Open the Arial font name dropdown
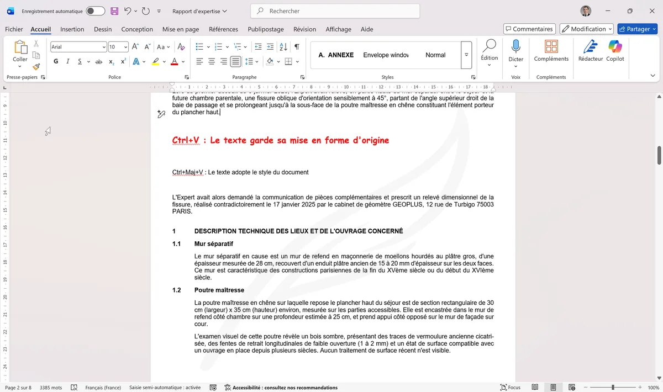 104,46
